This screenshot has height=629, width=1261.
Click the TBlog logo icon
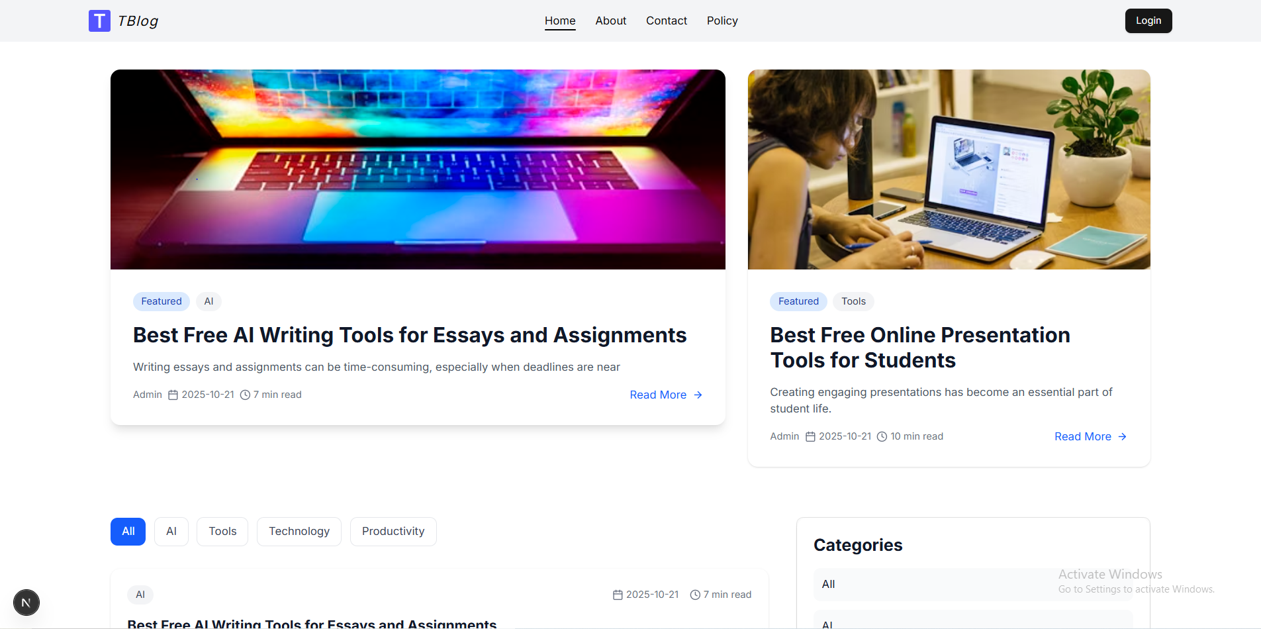pos(99,21)
